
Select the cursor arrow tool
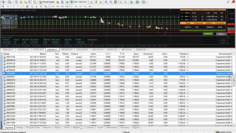click(x=3, y=7)
